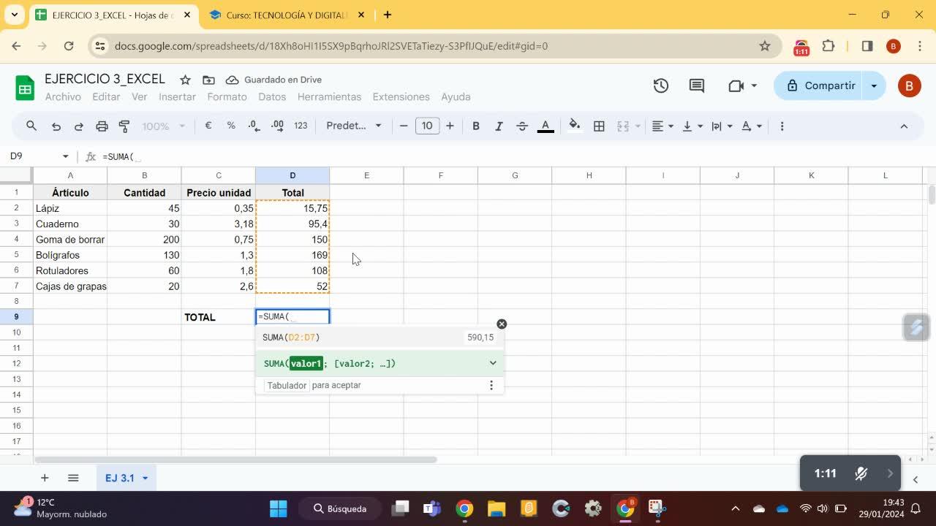936x526 pixels.
Task: Open the comments panel icon
Action: (x=697, y=85)
